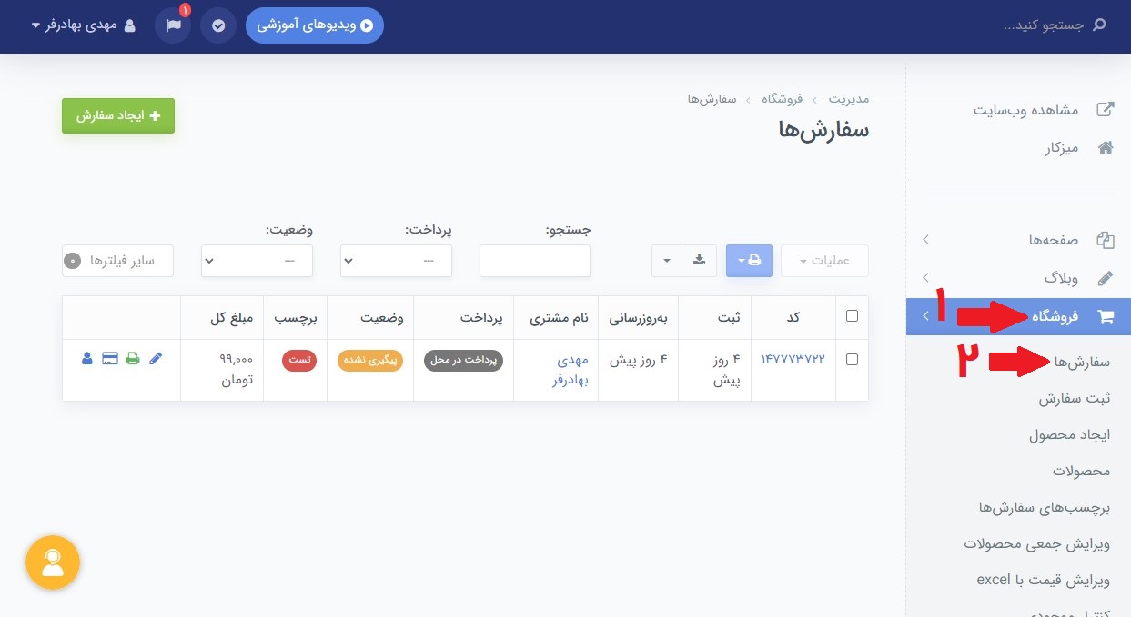The width and height of the screenshot is (1131, 617).
Task: Select the checkbox in the table header row
Action: 852,315
